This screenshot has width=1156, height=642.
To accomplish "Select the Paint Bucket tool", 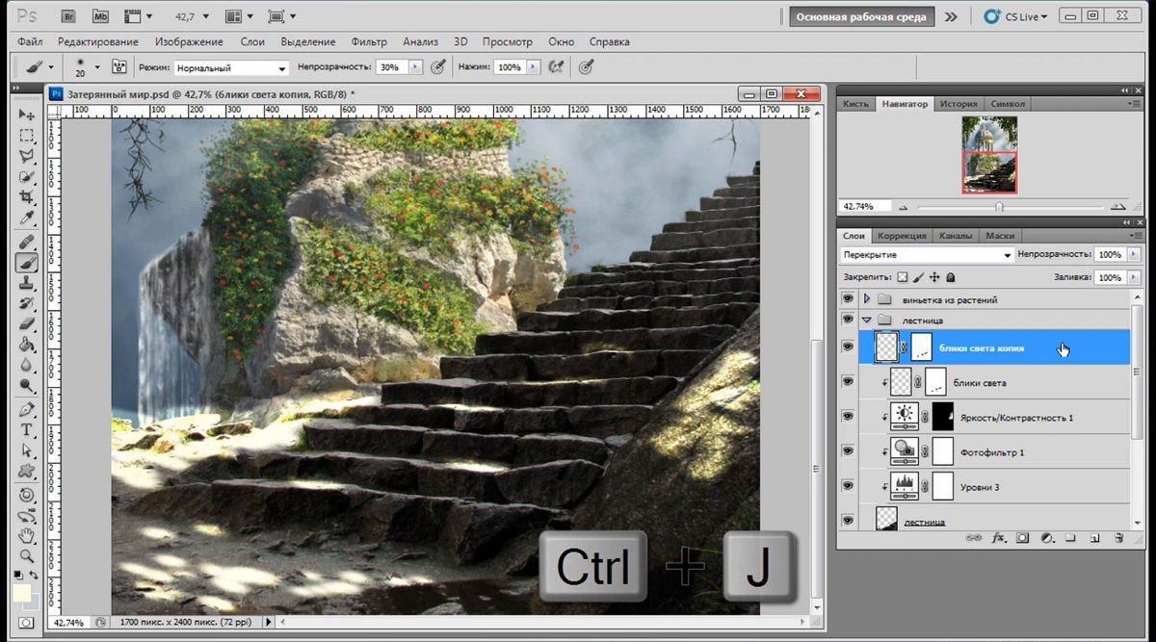I will click(27, 346).
